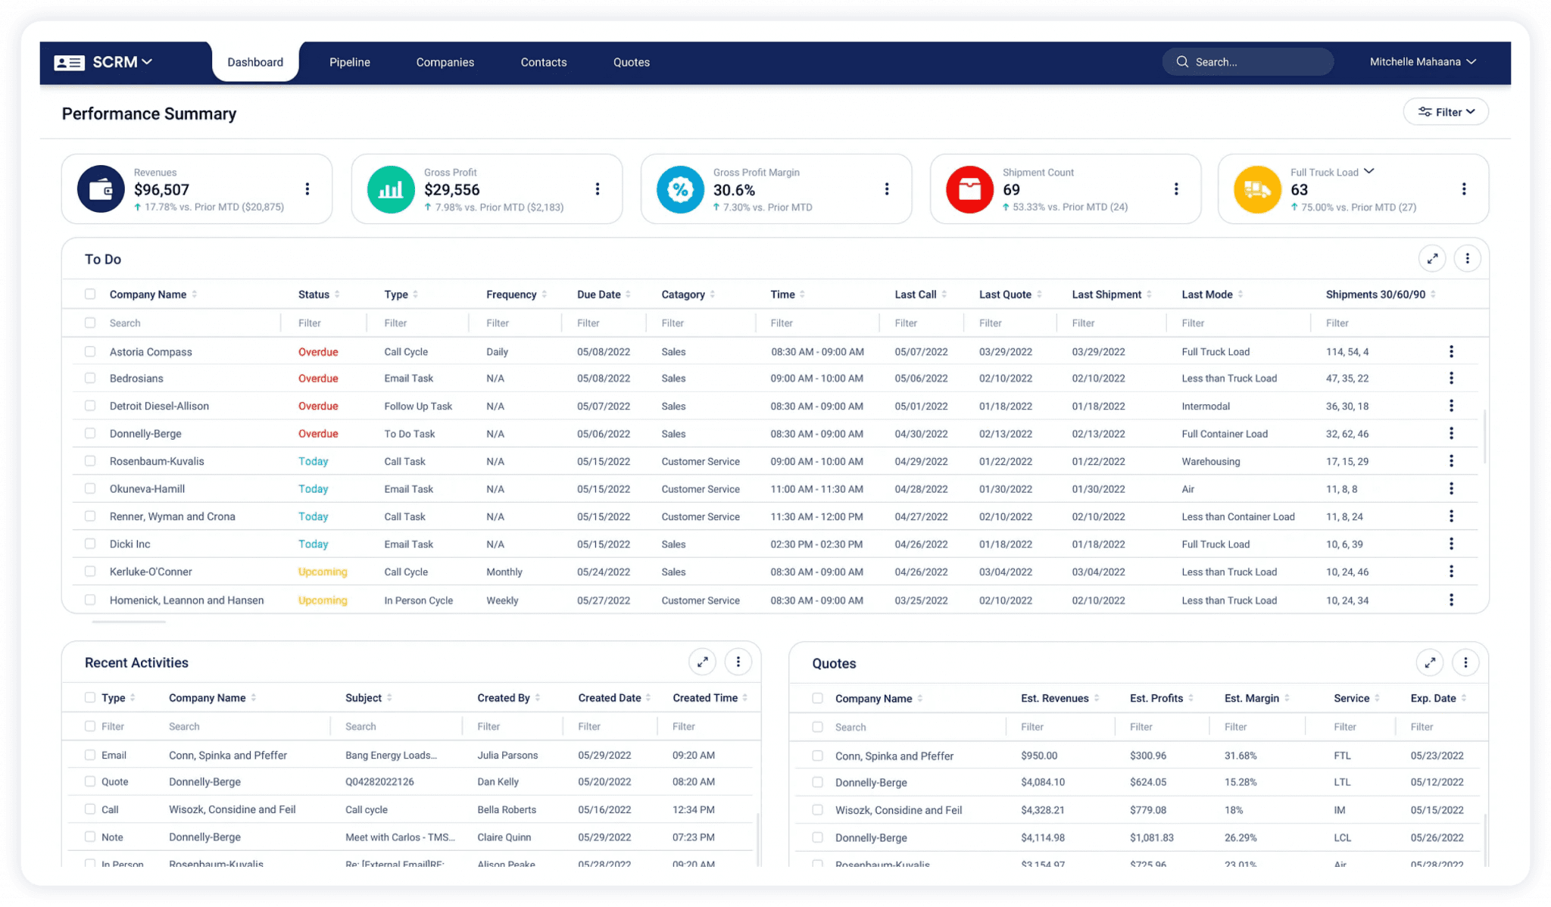The height and width of the screenshot is (907, 1551).
Task: Click the Gross Profit Margin percent badge icon
Action: click(x=679, y=189)
